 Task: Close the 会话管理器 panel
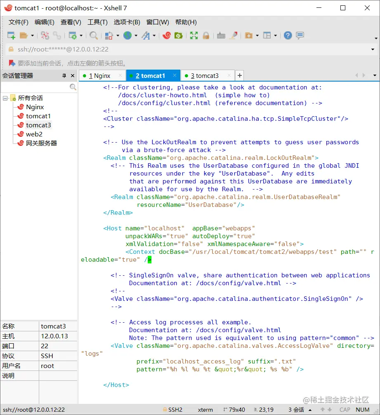73,76
